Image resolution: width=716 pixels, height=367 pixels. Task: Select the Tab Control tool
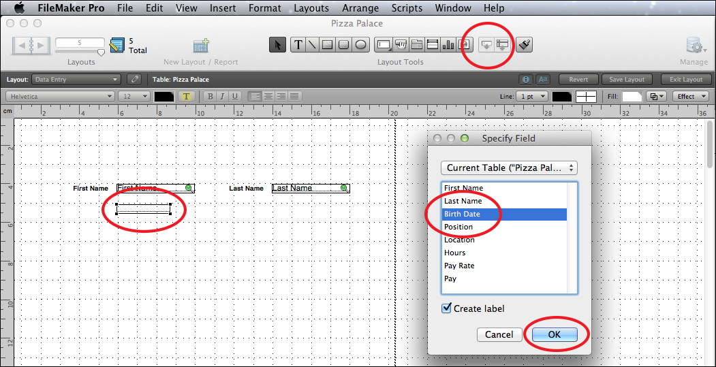[x=416, y=45]
